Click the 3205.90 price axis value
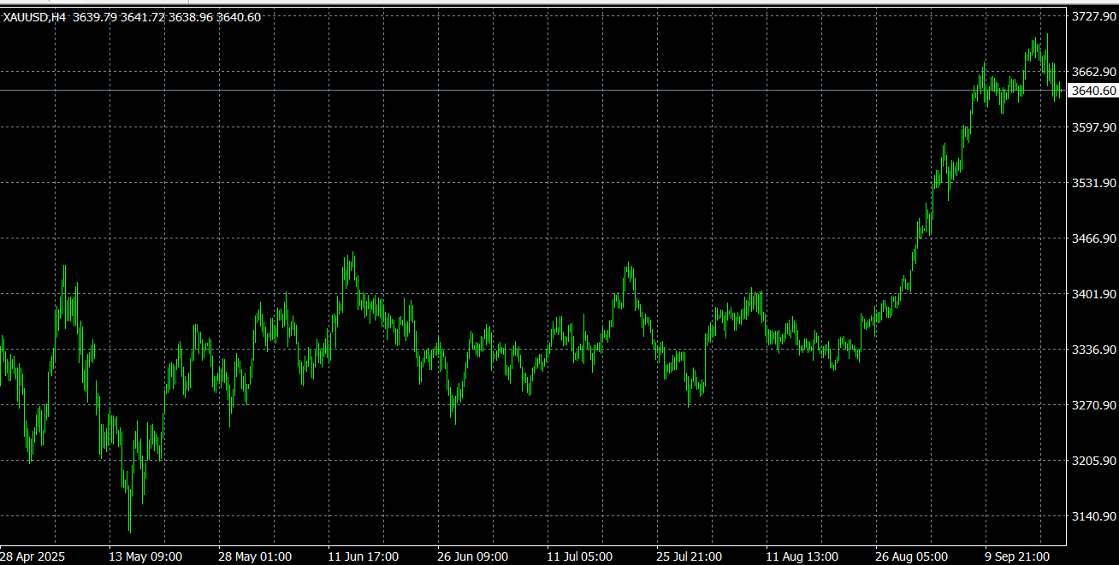The height and width of the screenshot is (565, 1119). (x=1093, y=461)
